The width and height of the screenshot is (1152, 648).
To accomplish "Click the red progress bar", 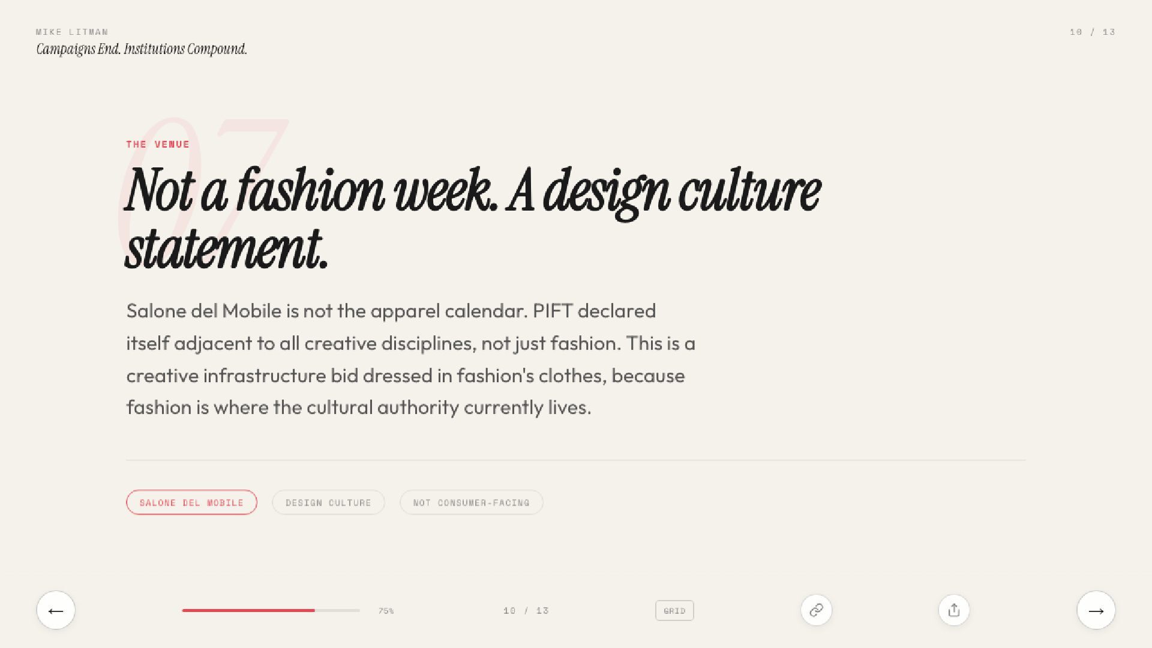I will coord(248,610).
